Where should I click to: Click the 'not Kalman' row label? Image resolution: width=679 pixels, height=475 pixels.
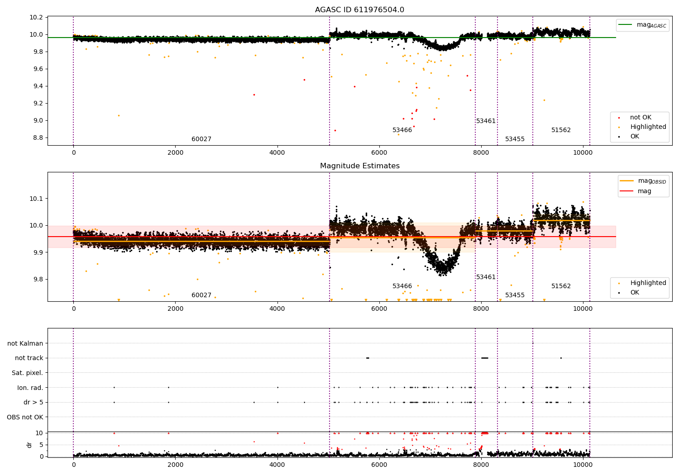click(x=25, y=344)
